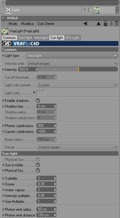Click the Turbidity value field
This screenshot has height=218, width=120.
coord(46,178)
